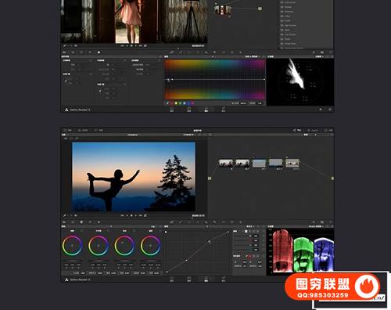Screen dimensions: 391x310
Task: Open the hue curve type dropdown
Action: point(252,56)
